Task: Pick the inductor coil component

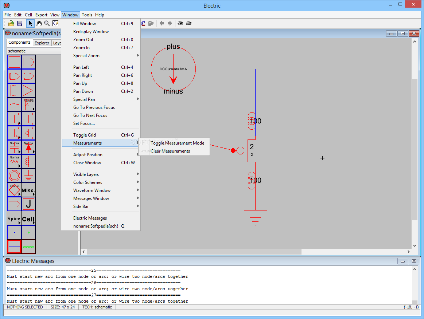Action: point(28,162)
